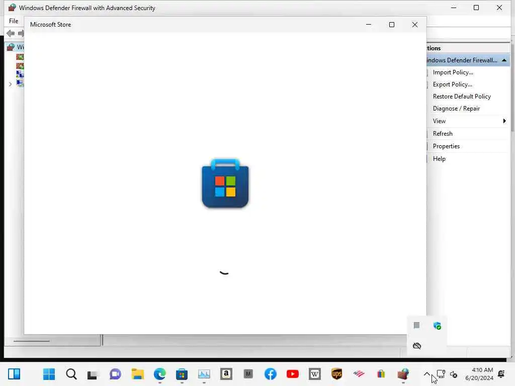Viewport: 515px width, 386px height.
Task: Click the Firewall tree horizontal scrollbar
Action: tap(31, 341)
